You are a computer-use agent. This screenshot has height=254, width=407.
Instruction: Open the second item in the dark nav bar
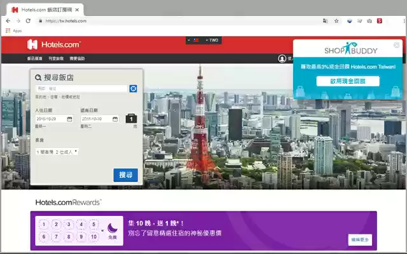(x=56, y=58)
